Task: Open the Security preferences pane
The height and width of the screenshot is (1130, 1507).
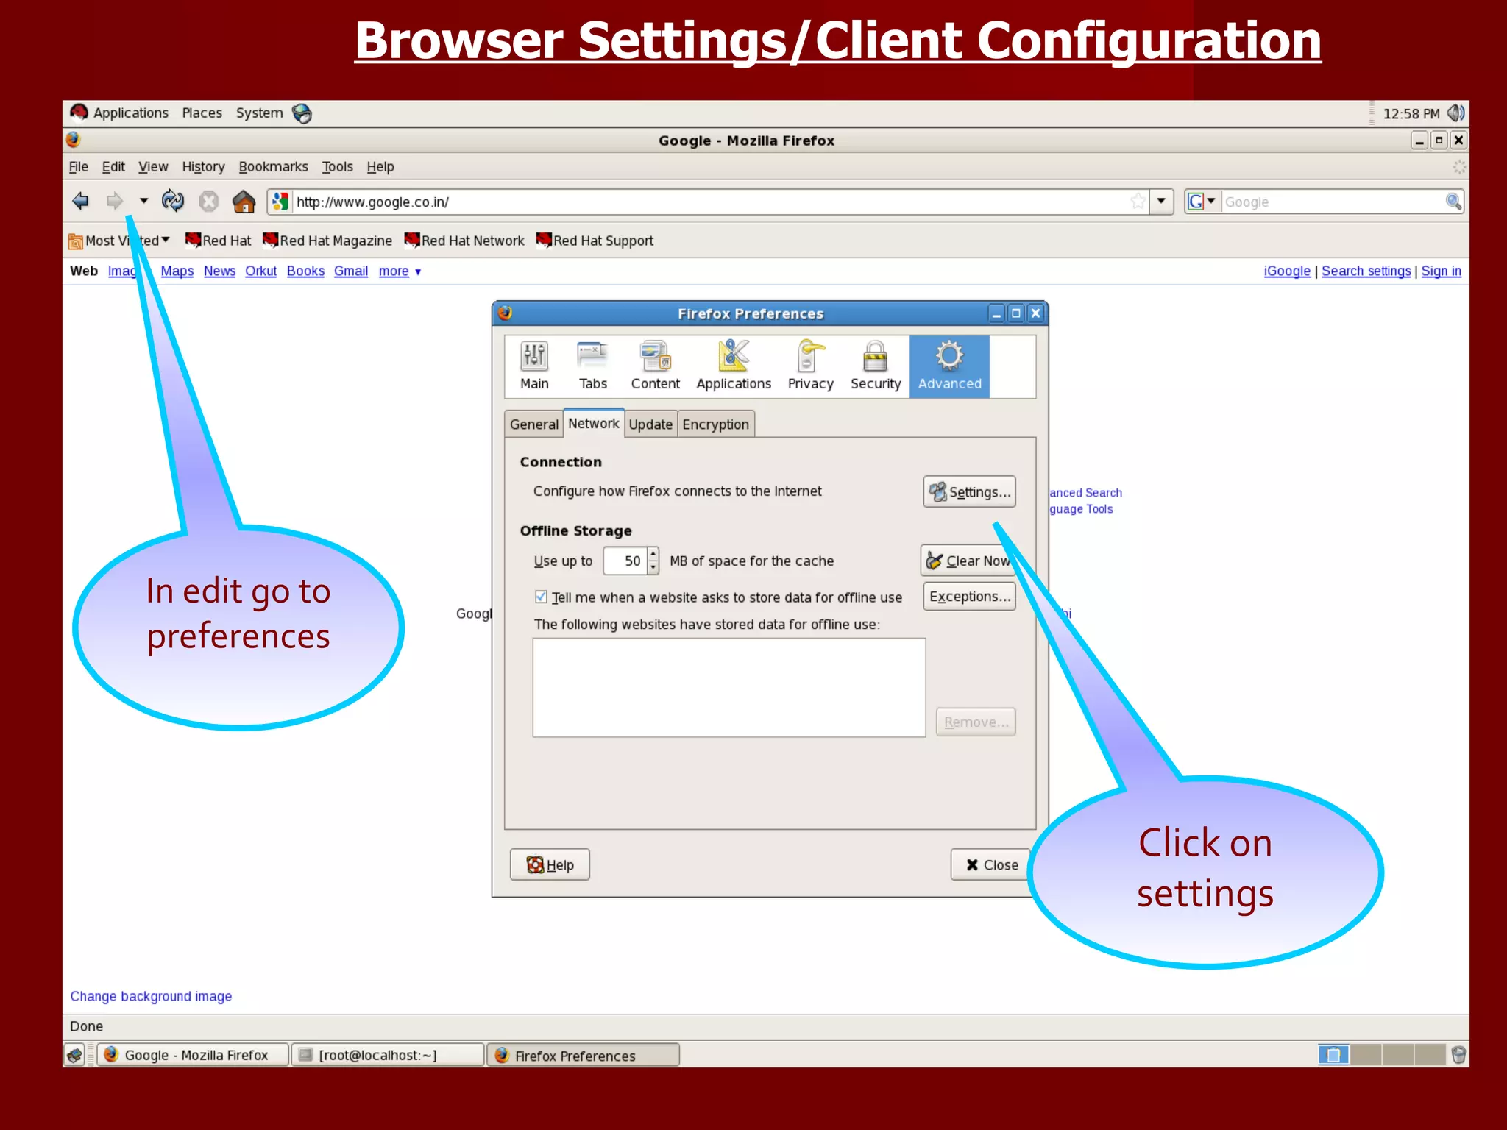Action: [876, 366]
